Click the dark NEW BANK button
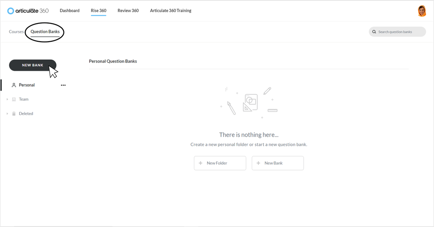Viewport: 434px width, 227px height. (x=33, y=65)
